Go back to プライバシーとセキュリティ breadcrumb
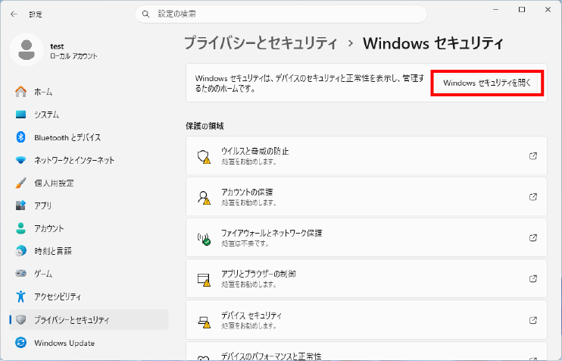Screen dimensions: 562x361 [261, 43]
